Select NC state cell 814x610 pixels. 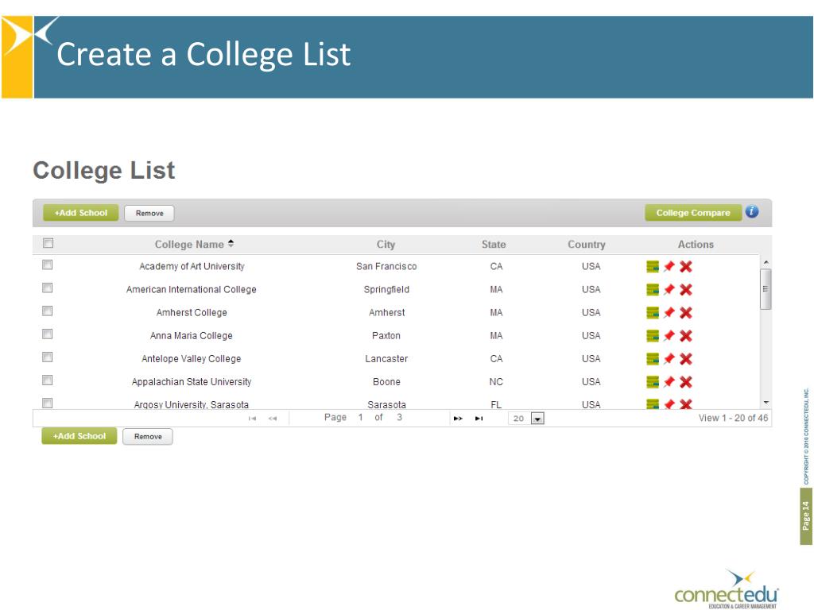pyautogui.click(x=496, y=382)
